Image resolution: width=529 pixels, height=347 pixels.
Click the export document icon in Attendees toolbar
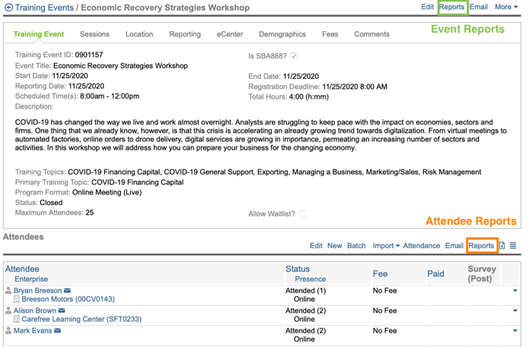pos(502,246)
